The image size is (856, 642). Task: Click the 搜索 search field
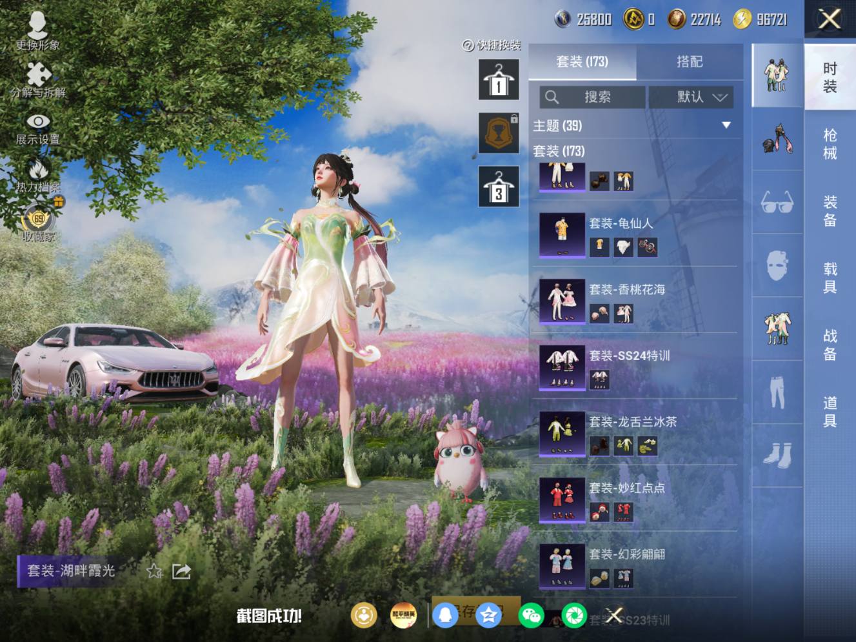[x=592, y=97]
